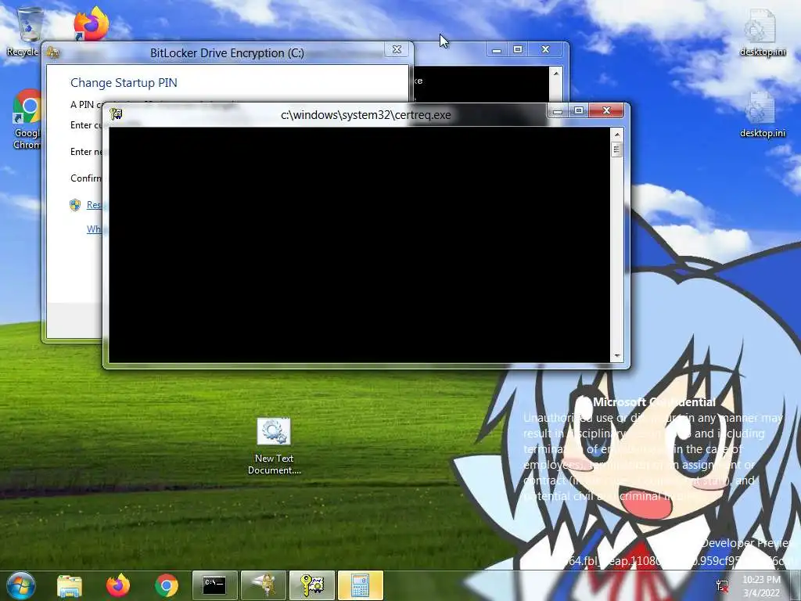
Task: Click the certreq.exe title bar icon
Action: (117, 114)
